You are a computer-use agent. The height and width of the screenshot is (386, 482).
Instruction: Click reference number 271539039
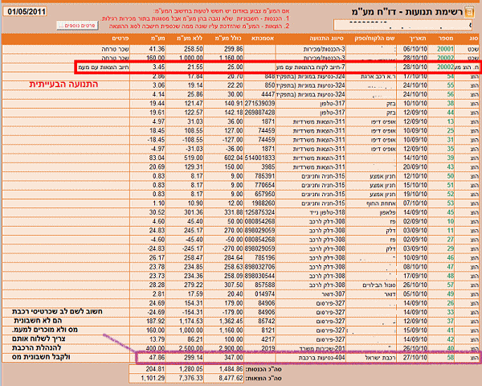pyautogui.click(x=259, y=104)
